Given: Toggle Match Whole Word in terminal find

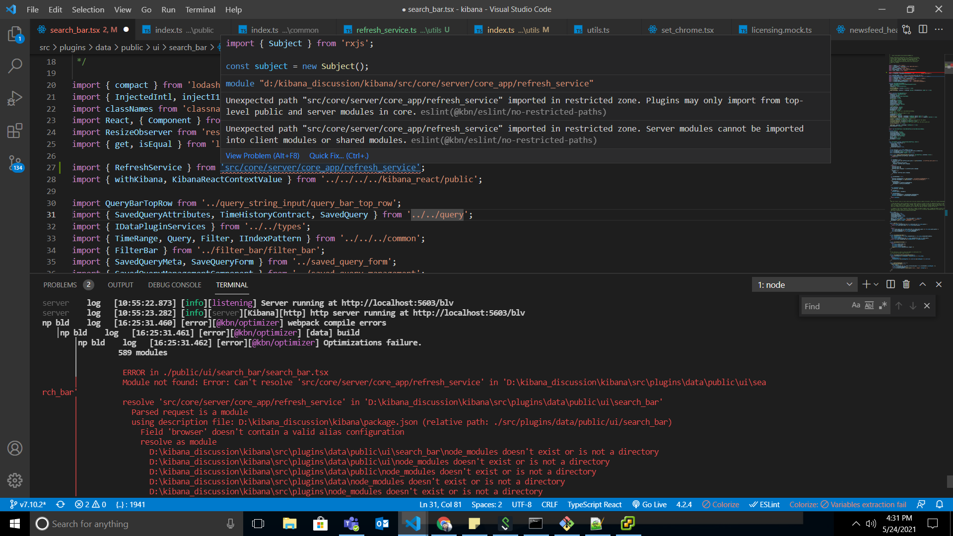Looking at the screenshot, I should tap(869, 306).
